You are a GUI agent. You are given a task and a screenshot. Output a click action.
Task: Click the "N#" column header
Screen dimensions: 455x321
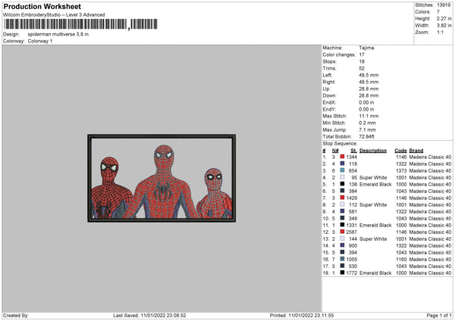(x=335, y=151)
